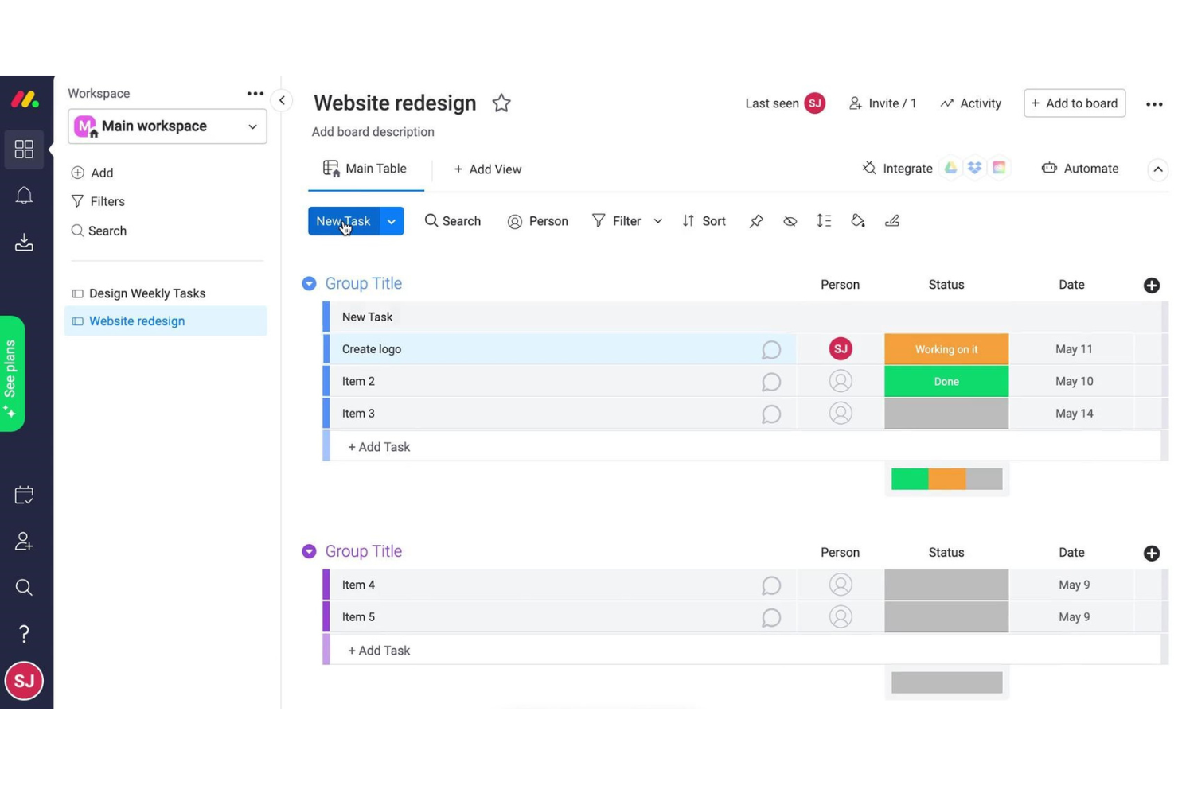Open the notifications bell in sidebar
Image resolution: width=1178 pixels, height=785 pixels.
(x=24, y=196)
